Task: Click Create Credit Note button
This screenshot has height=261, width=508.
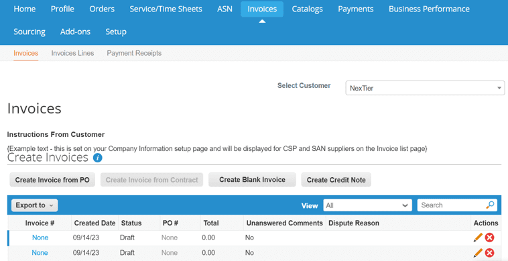Action: pos(336,180)
